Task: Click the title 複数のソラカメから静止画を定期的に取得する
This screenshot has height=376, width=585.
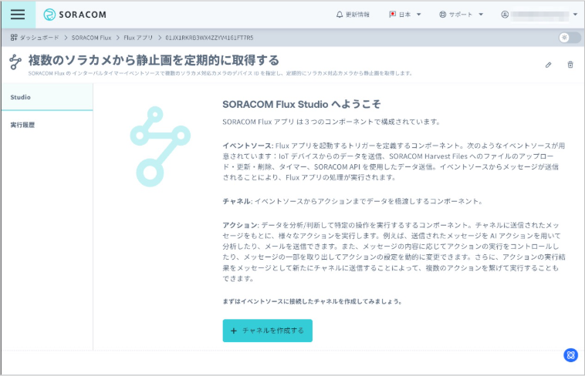Action: coord(154,60)
